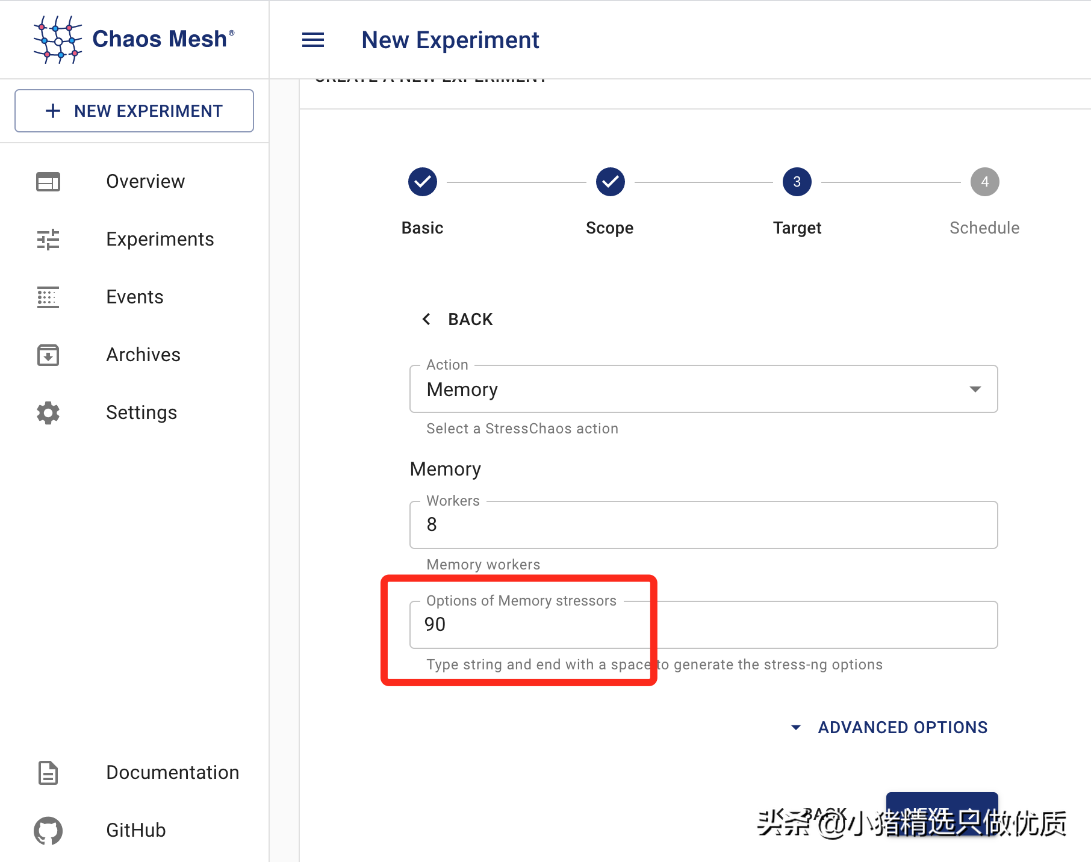Click the Schedule step 4 circle
Image resolution: width=1091 pixels, height=862 pixels.
(x=985, y=182)
